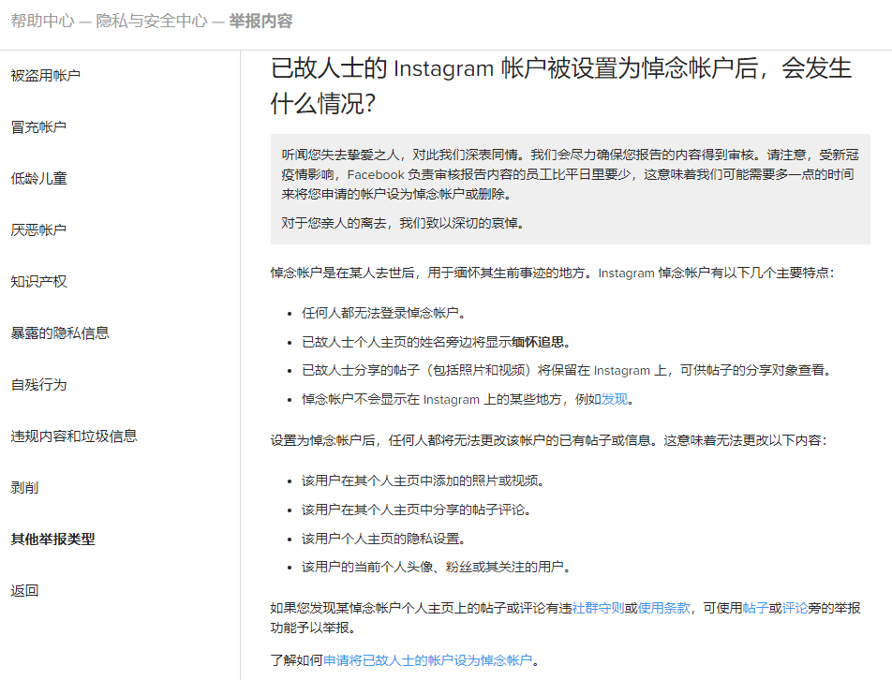892x680 pixels.
Task: Click the bold text 缅怀追思
Action: tap(538, 342)
